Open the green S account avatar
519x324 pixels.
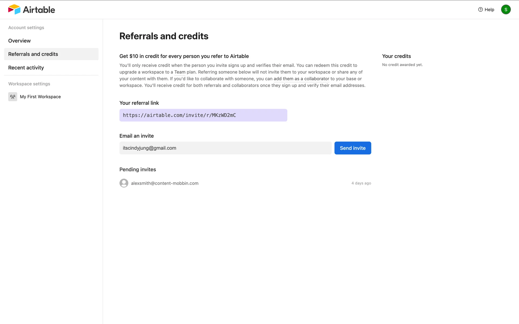click(x=505, y=9)
